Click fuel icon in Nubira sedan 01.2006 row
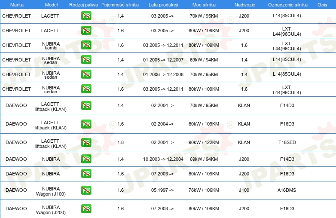 pos(86,74)
